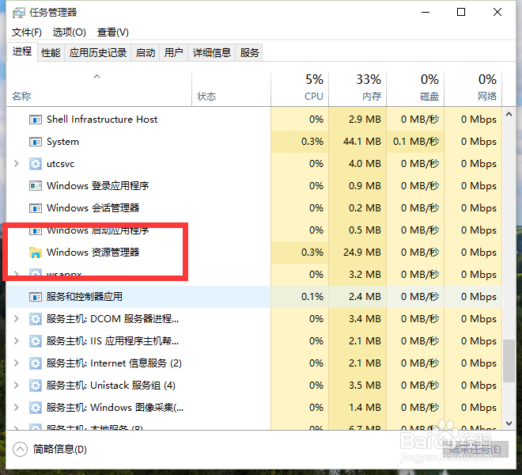Click the 服务和控制器应用 process icon

coord(36,297)
